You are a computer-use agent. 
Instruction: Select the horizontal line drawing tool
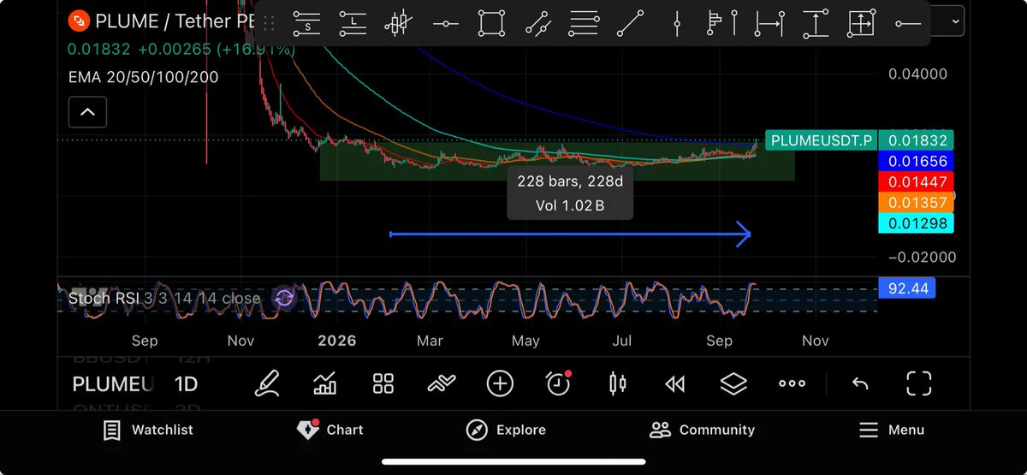coord(445,24)
